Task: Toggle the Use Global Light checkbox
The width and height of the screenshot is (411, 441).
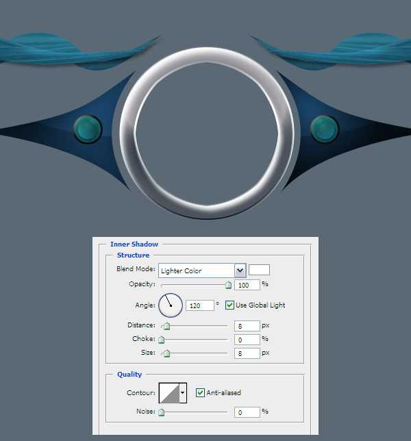Action: point(229,305)
